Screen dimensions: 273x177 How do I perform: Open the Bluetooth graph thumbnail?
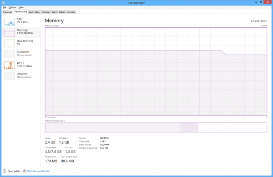(x=10, y=54)
